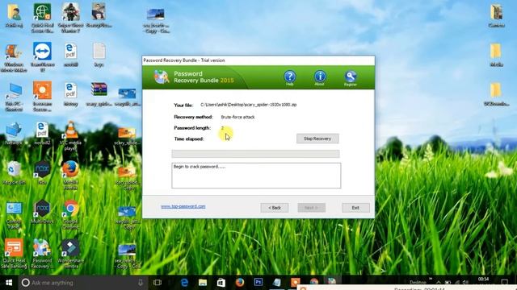The height and width of the screenshot is (290, 517).
Task: Click the Register key icon
Action: point(350,78)
